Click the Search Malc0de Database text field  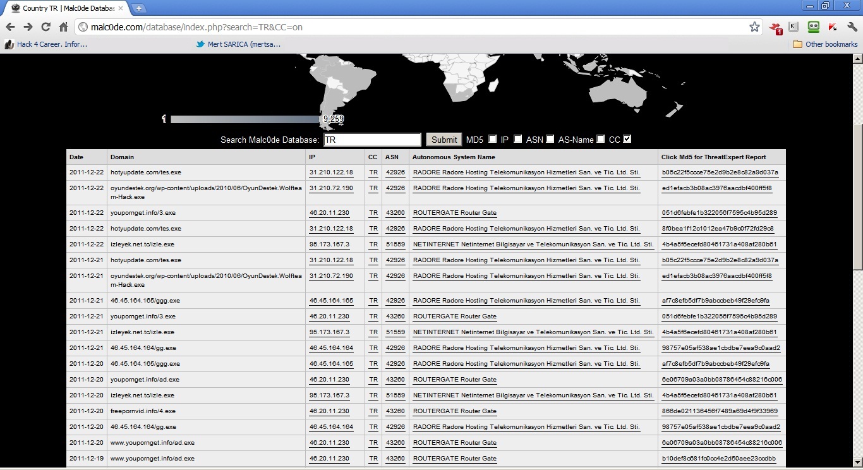point(372,140)
